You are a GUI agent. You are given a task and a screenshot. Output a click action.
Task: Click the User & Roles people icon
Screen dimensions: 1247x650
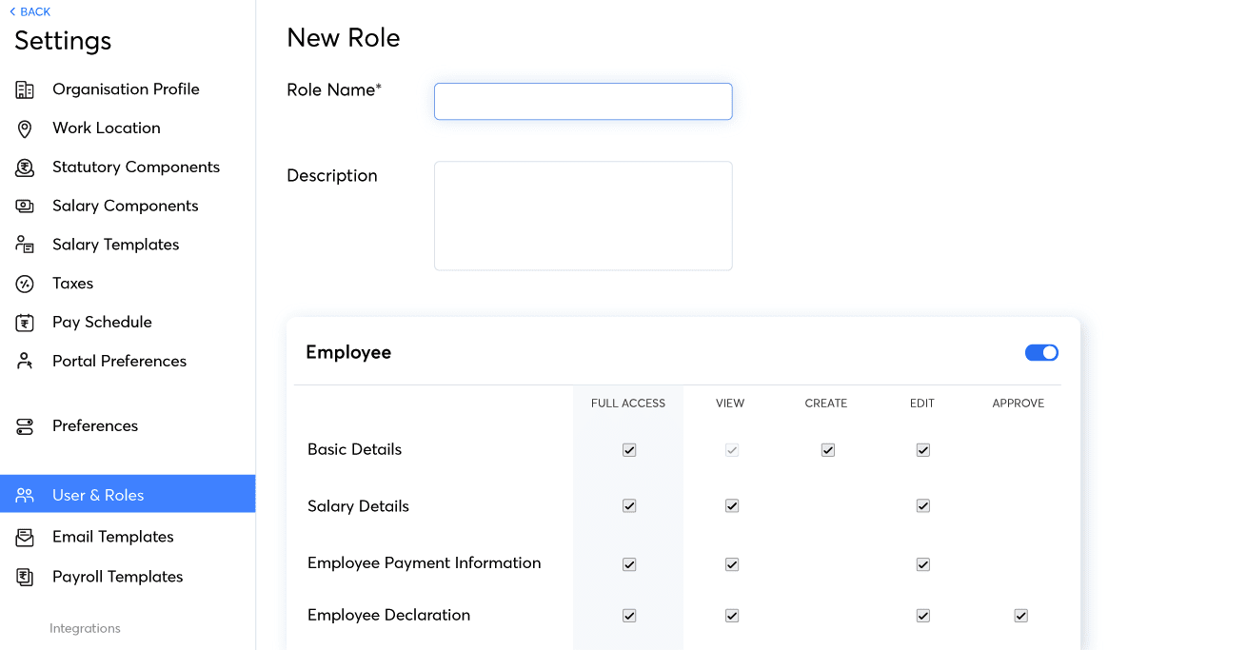pos(25,495)
